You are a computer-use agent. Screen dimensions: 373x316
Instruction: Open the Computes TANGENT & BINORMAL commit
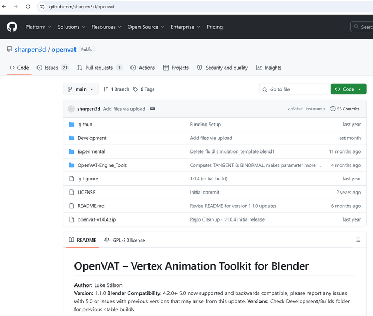pyautogui.click(x=255, y=165)
